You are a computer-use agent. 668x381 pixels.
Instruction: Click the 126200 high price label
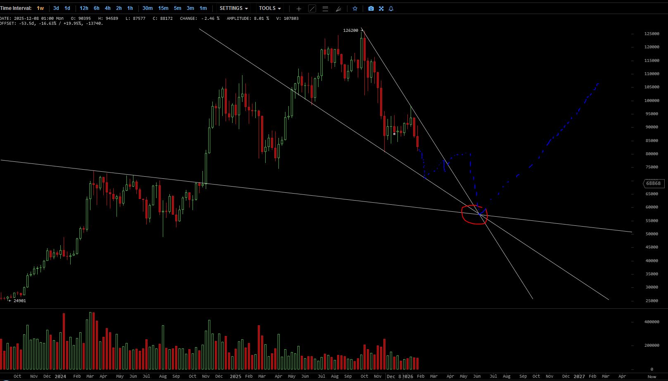click(x=351, y=31)
